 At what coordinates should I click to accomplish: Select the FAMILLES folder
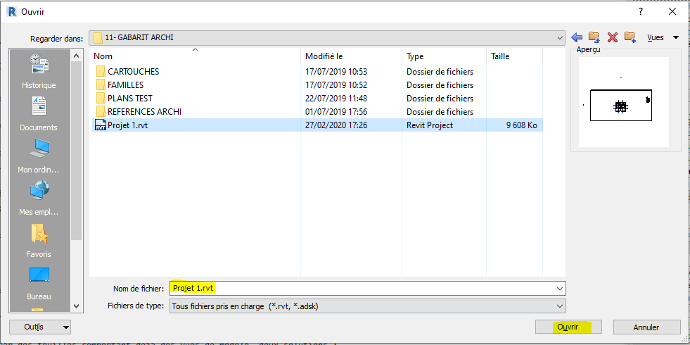click(125, 85)
